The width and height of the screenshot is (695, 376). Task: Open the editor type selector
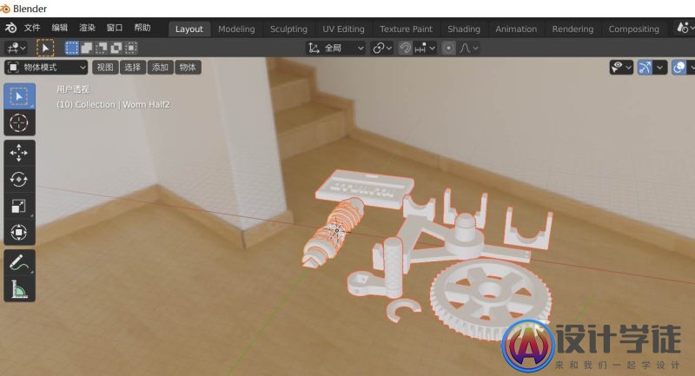17,48
